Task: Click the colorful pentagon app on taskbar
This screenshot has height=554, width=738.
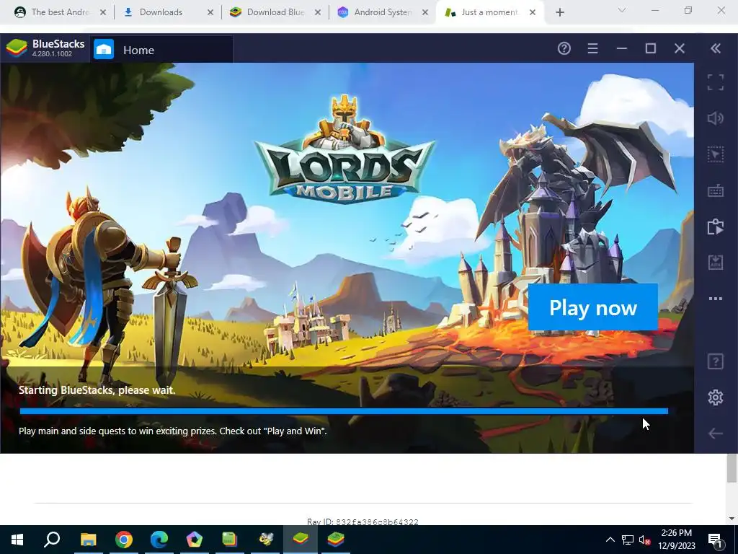Action: 195,540
